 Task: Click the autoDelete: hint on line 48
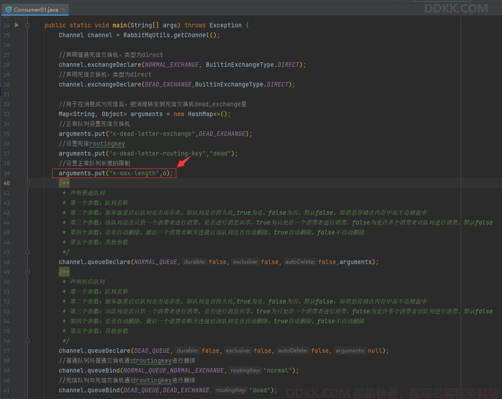(x=300, y=262)
